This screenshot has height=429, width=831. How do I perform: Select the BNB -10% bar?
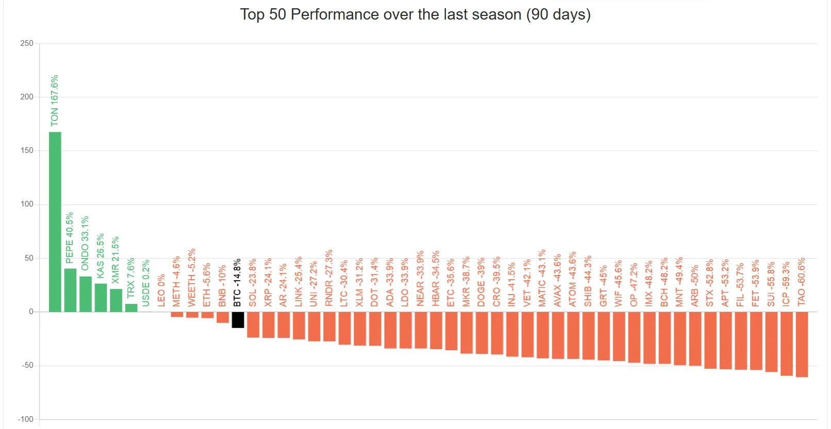tap(223, 317)
